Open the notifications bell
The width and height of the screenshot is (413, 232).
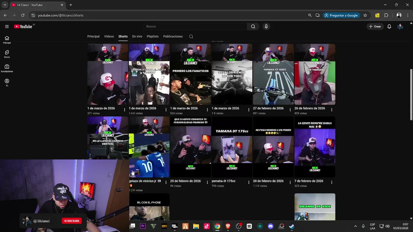pyautogui.click(x=389, y=26)
